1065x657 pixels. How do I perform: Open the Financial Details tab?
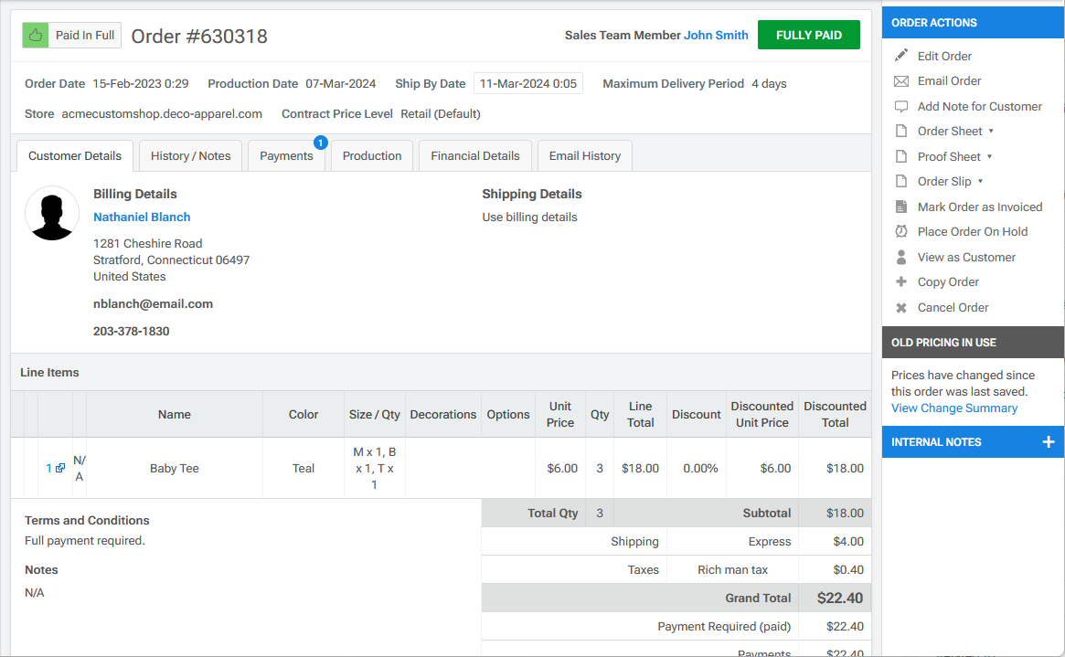(x=474, y=155)
